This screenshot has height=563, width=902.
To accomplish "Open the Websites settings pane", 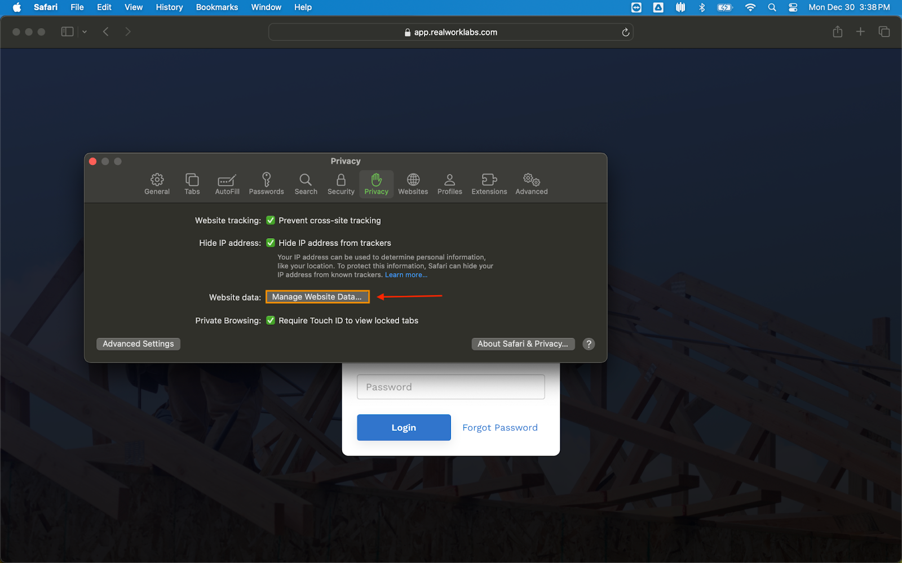I will tap(413, 184).
